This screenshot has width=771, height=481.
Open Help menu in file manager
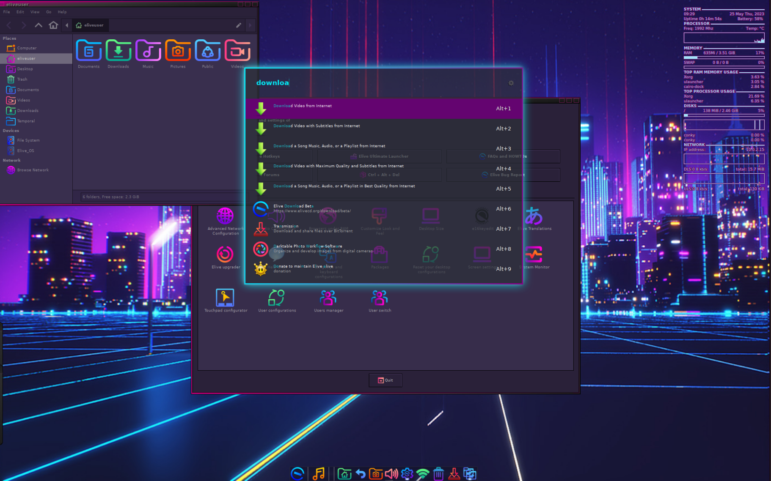coord(62,12)
